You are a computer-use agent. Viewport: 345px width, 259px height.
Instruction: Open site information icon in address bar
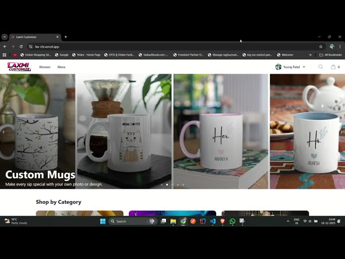coord(31,47)
